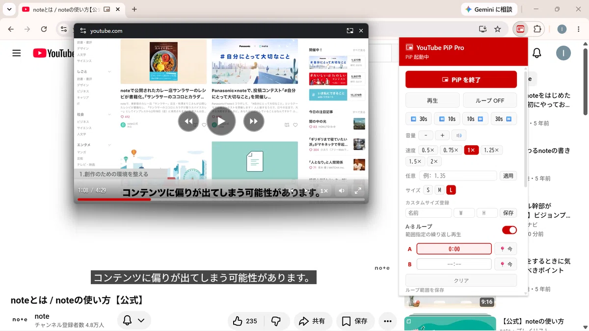Viewport: 589px width, 331px height.
Task: Toggle the ループ OFF button
Action: point(490,101)
